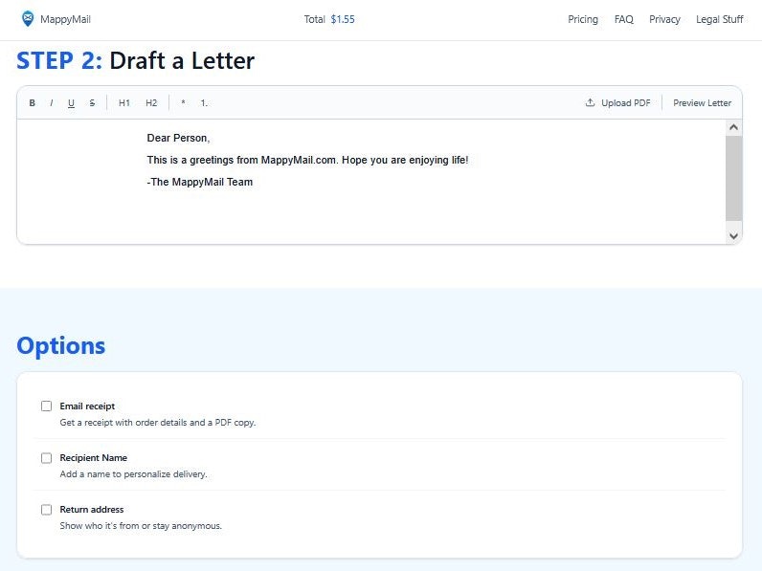
Task: Click the 'STEP 2: Draft a Letter' heading
Action: (x=136, y=60)
